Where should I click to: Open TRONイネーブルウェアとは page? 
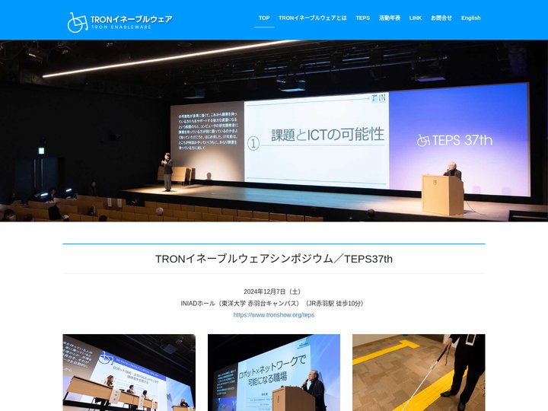313,18
